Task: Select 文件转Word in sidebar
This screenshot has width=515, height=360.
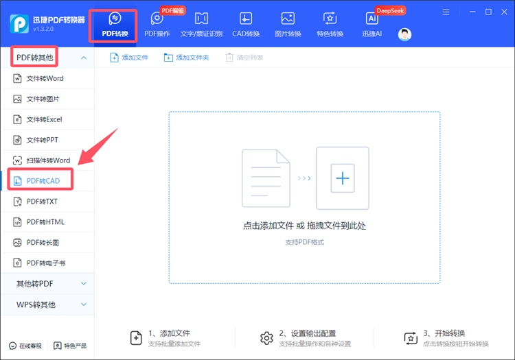Action: pos(47,78)
